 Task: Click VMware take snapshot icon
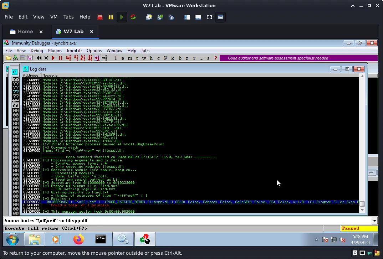pyautogui.click(x=149, y=17)
